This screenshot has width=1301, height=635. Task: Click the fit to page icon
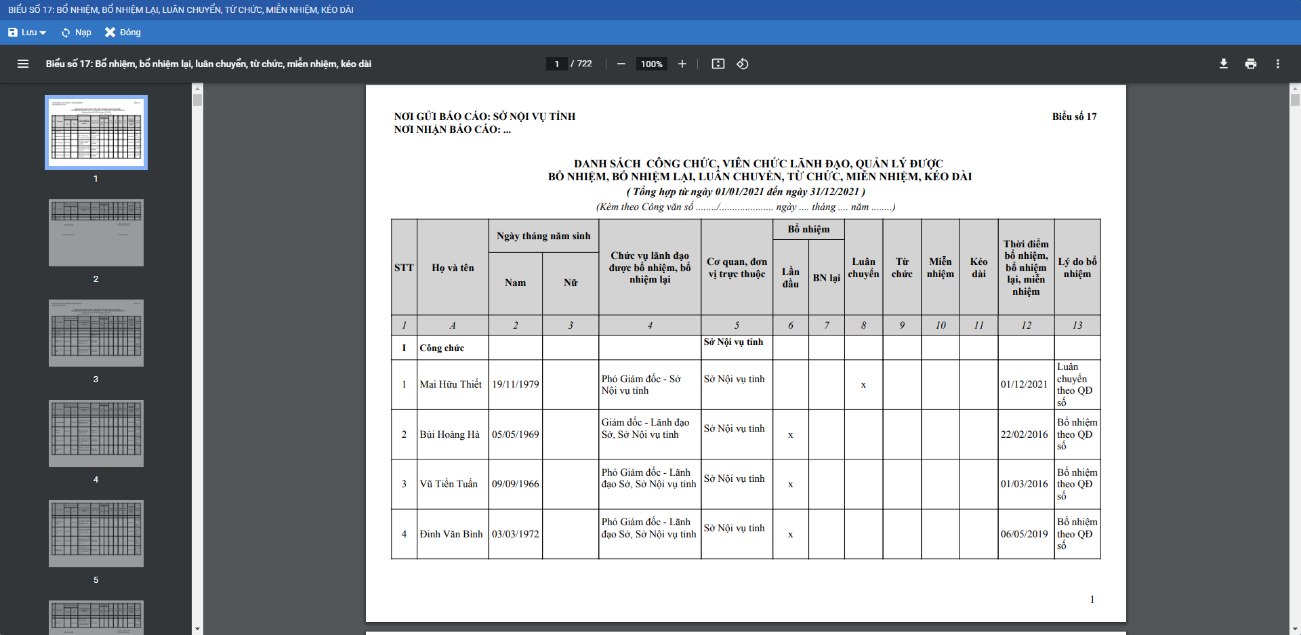(x=718, y=64)
